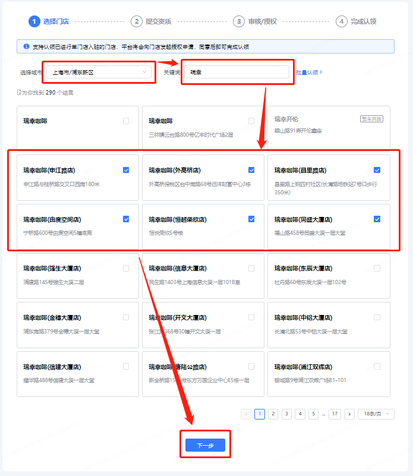Check 瑞幸咖啡(强生大厦店)
This screenshot has height=476, width=413.
tap(126, 269)
